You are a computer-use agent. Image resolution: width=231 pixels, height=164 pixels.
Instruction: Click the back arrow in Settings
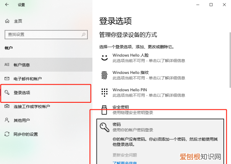point(7,5)
